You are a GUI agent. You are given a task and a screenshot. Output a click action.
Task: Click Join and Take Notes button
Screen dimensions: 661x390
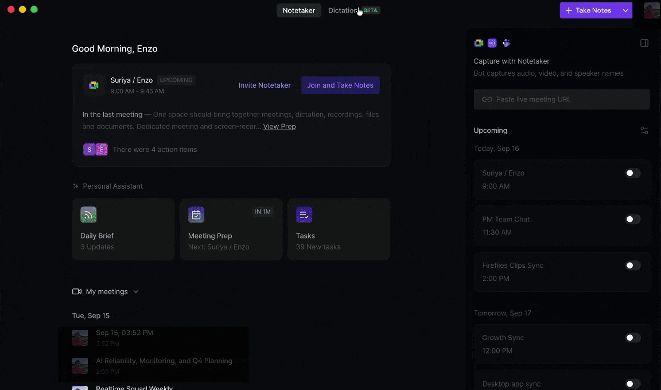click(340, 85)
